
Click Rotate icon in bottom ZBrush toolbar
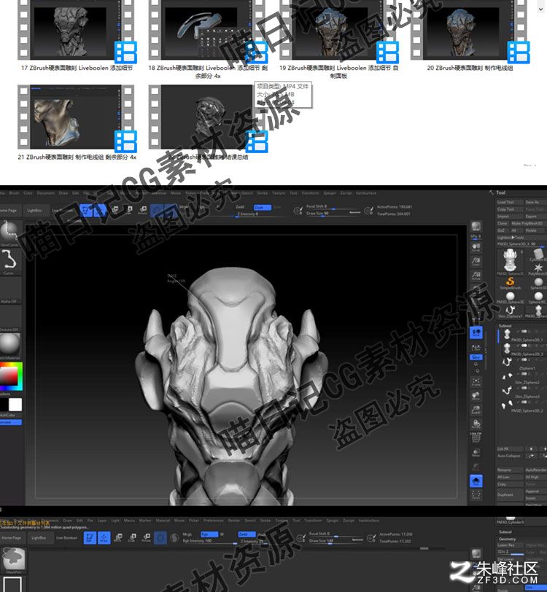tap(147, 537)
